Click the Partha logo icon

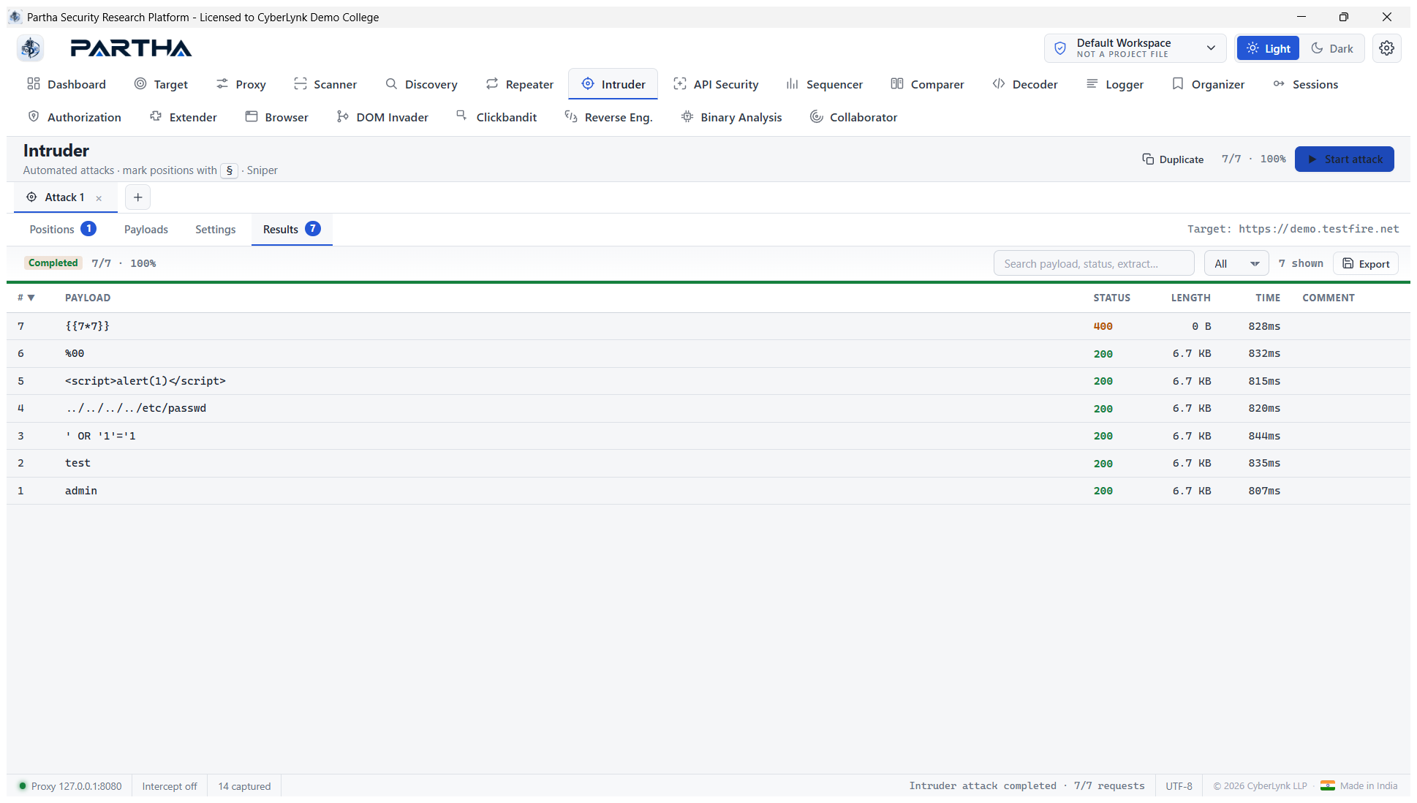(30, 48)
